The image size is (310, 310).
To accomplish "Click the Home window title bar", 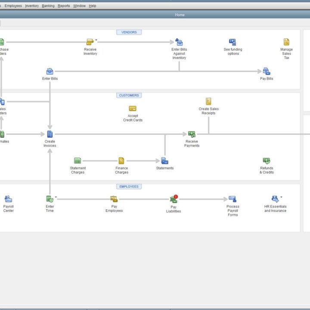I will [155, 15].
